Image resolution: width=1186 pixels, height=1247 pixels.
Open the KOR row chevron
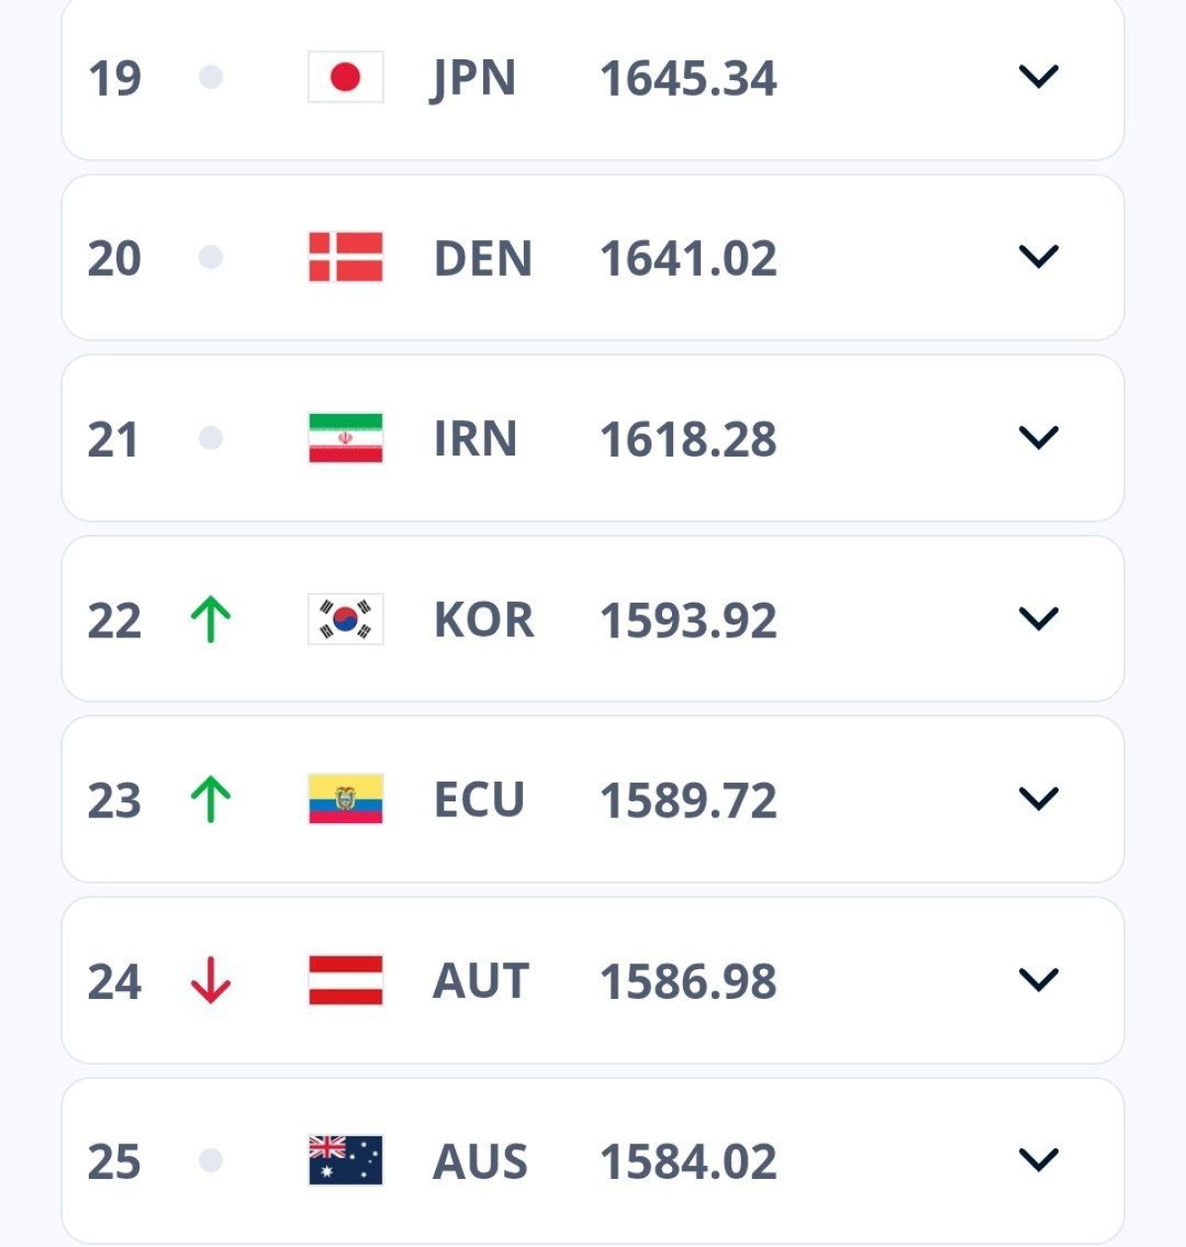(x=1038, y=620)
